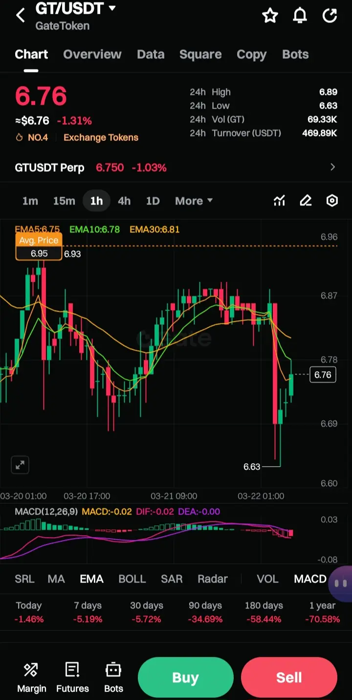352x700 pixels.
Task: Enable the BOLL indicator
Action: pyautogui.click(x=132, y=579)
